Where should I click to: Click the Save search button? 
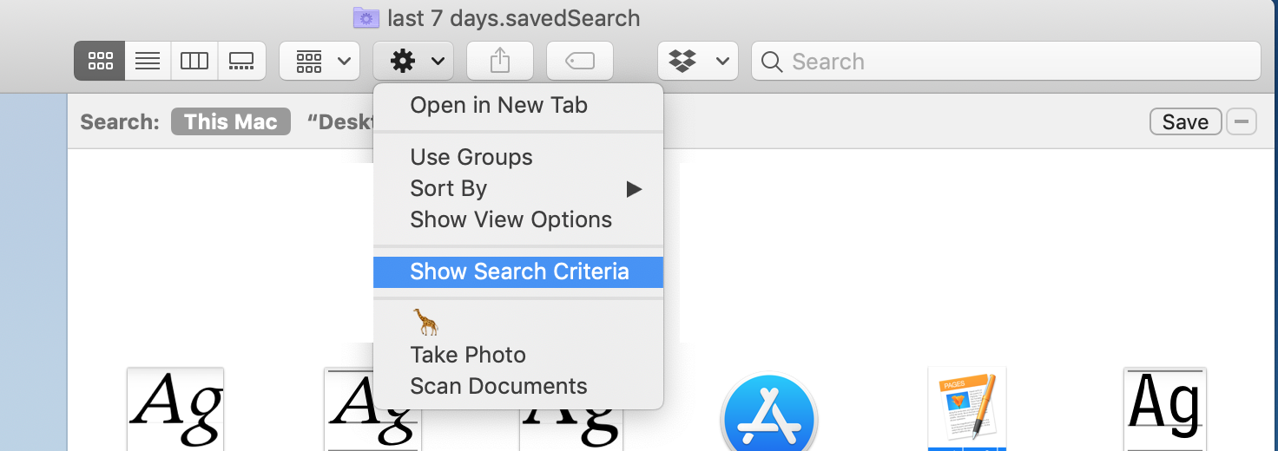click(x=1185, y=122)
